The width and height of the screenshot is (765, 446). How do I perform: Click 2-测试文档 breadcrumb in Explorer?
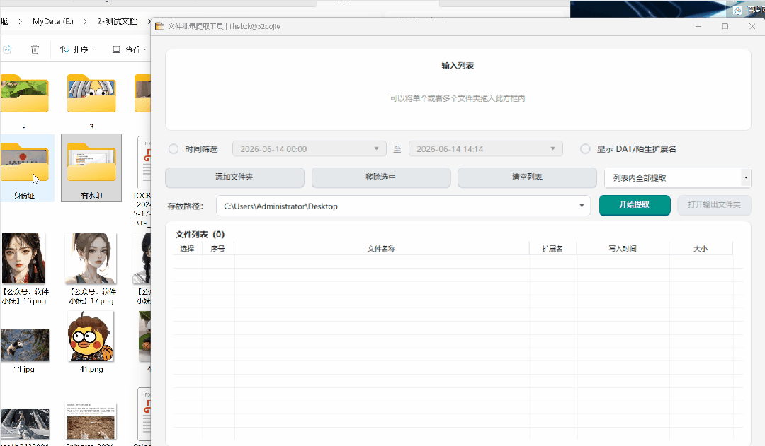[x=118, y=21]
